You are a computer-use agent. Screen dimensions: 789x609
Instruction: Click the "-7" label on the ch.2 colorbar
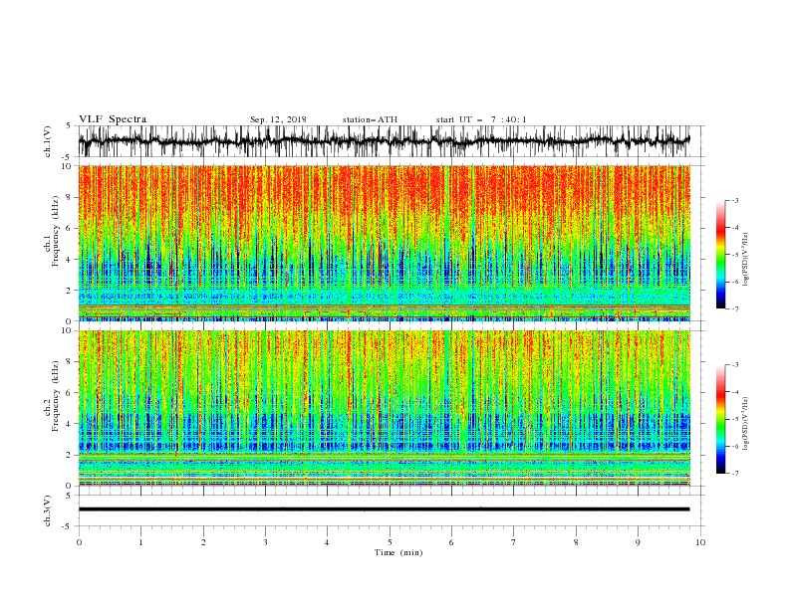pyautogui.click(x=735, y=474)
